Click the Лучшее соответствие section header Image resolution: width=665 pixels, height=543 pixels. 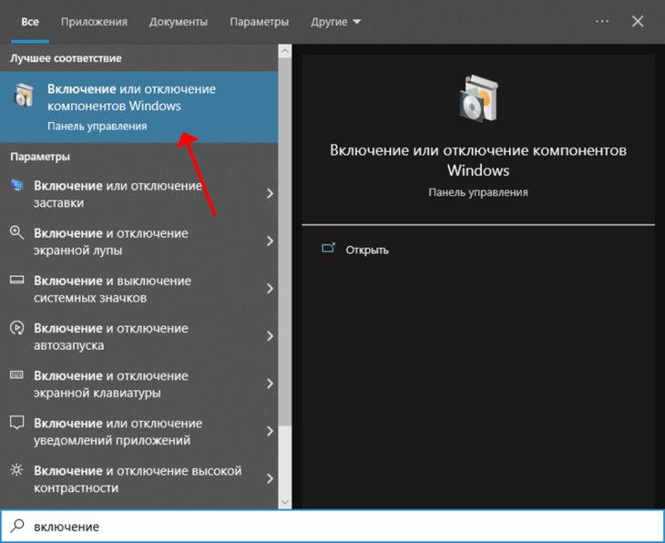66,58
